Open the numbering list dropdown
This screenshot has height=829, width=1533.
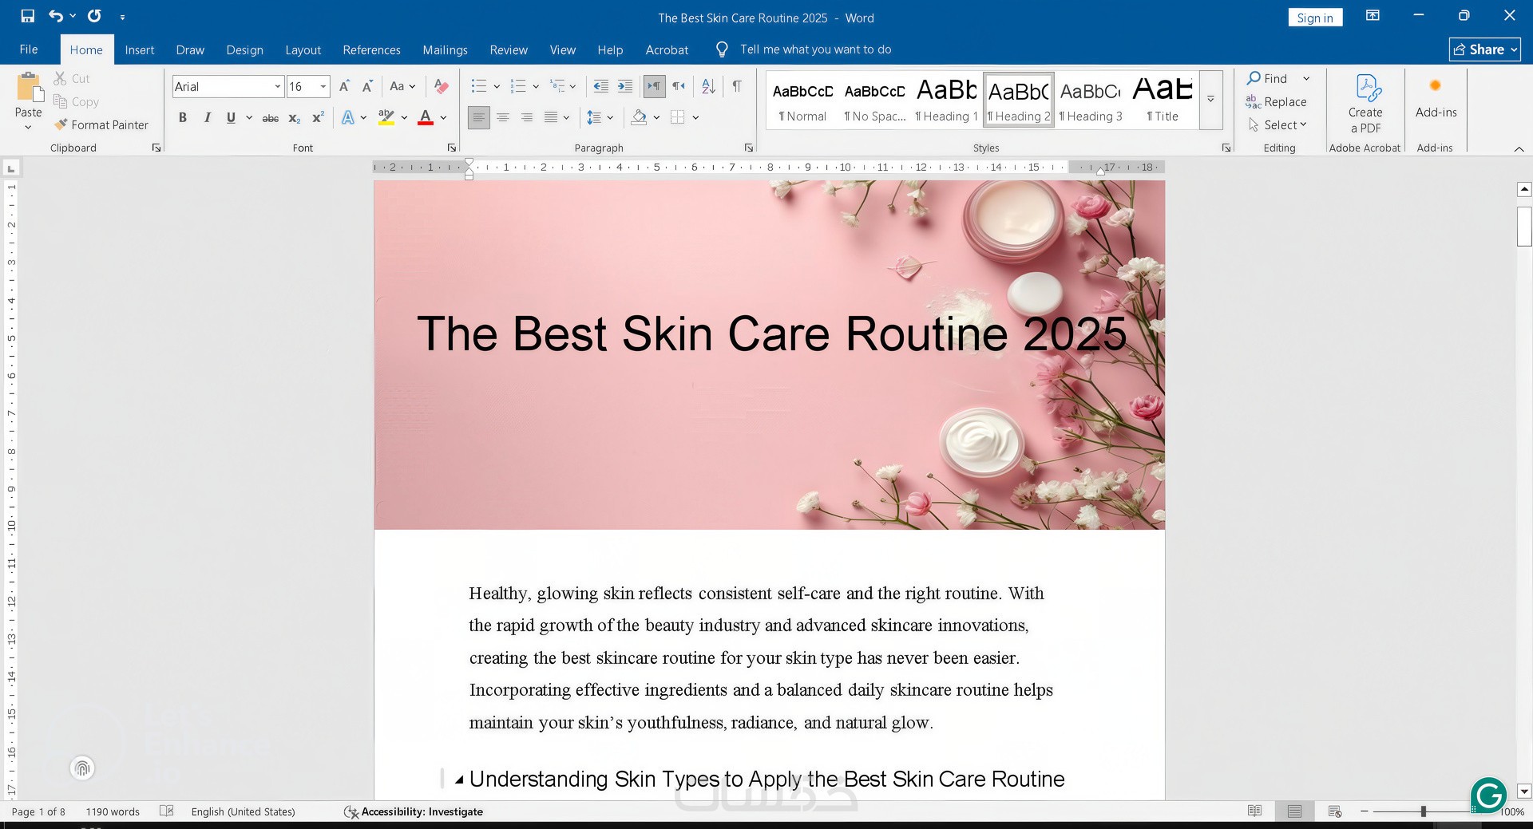click(536, 86)
